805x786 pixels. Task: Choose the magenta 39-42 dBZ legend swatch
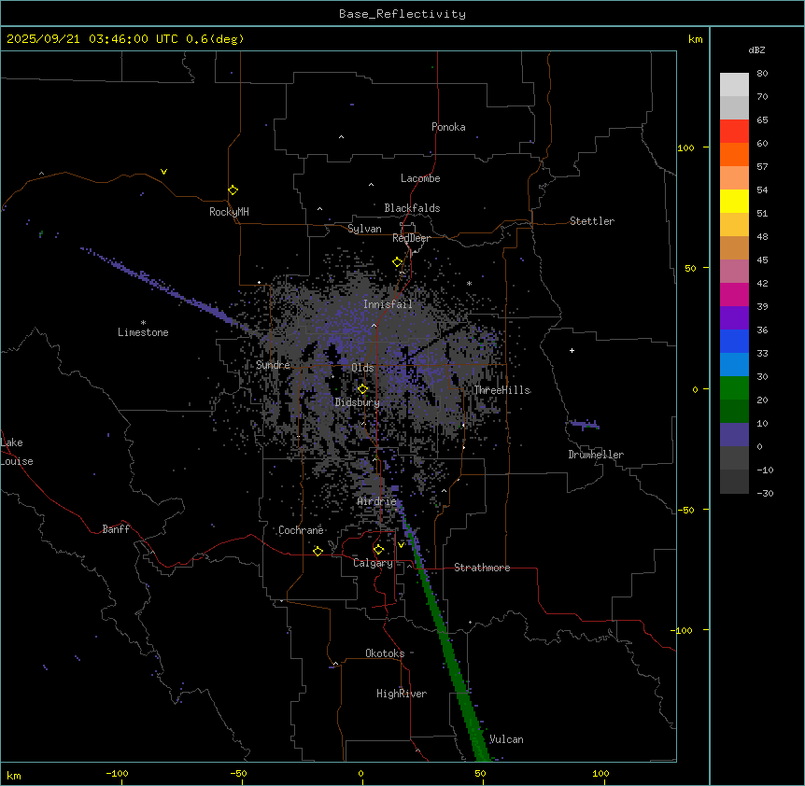(x=734, y=294)
